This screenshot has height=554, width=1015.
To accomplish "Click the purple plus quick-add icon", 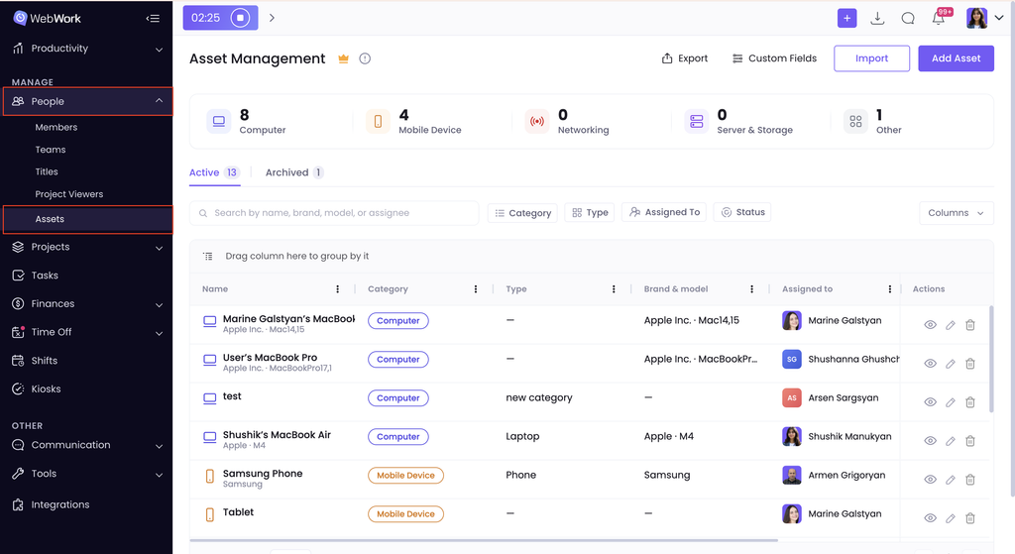I will tap(846, 18).
